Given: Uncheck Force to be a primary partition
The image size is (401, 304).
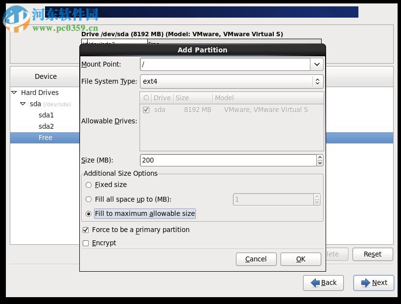Looking at the screenshot, I should point(85,230).
